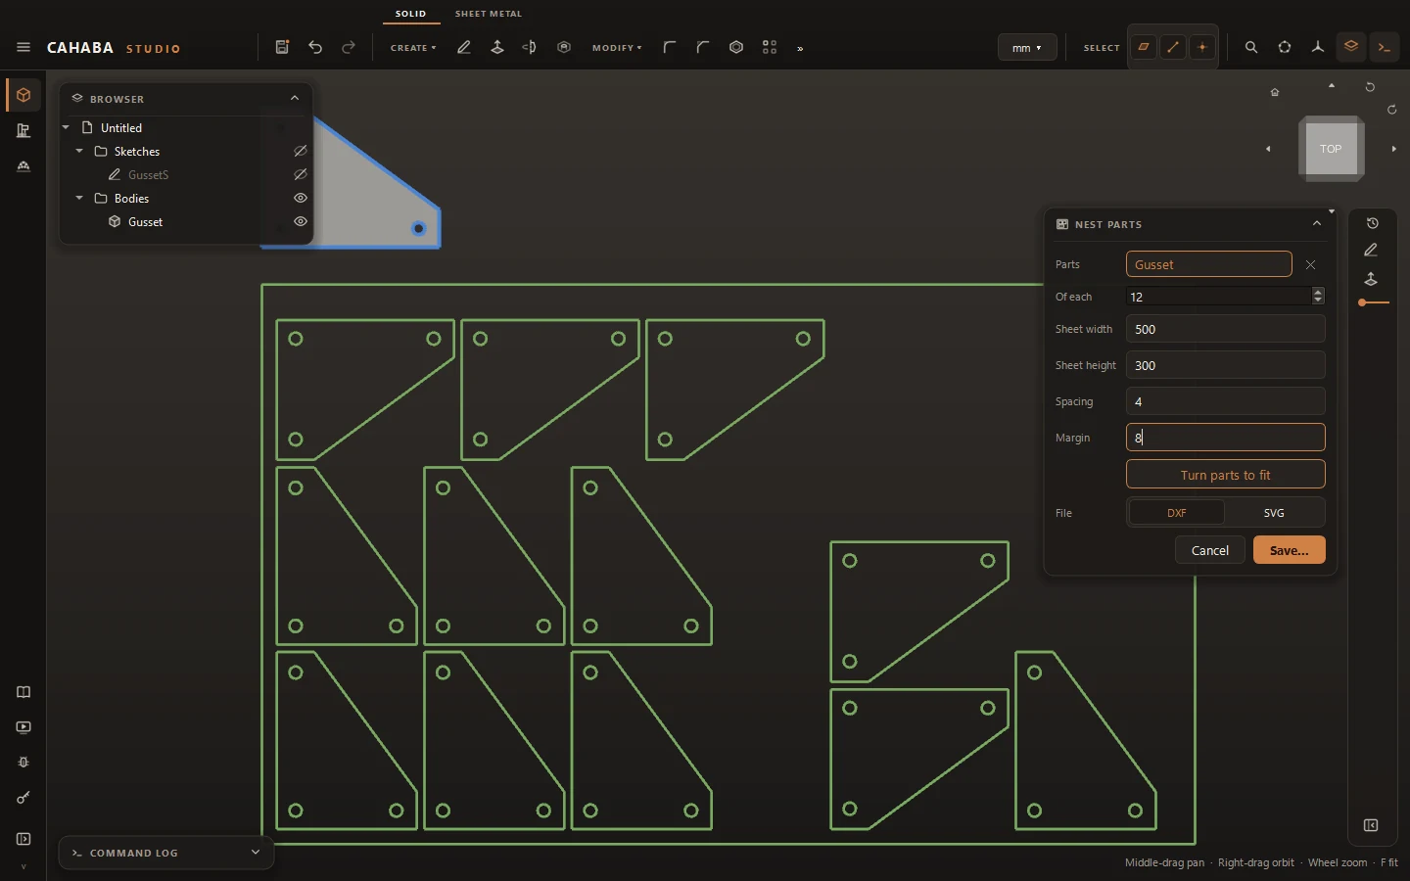Click the TOP face of view cube
This screenshot has width=1410, height=881.
[x=1331, y=149]
